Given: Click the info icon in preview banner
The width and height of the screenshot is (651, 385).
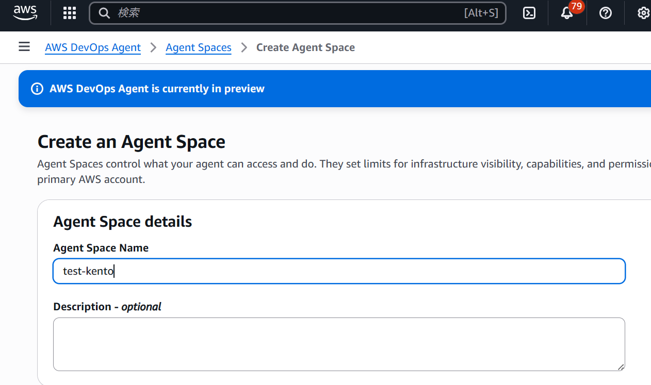Looking at the screenshot, I should (37, 89).
